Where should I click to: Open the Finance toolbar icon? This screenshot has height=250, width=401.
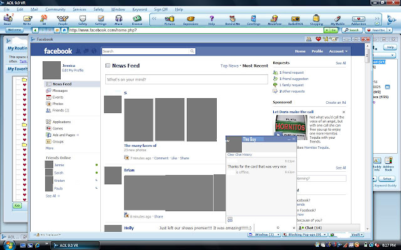137,19
